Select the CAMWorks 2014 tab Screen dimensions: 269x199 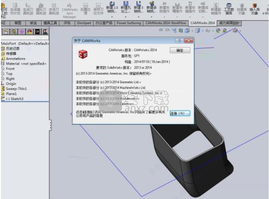coord(202,23)
